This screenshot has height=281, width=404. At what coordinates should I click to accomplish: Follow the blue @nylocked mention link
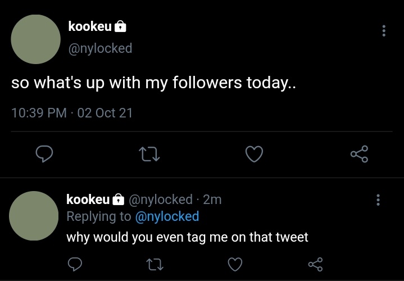tap(167, 216)
